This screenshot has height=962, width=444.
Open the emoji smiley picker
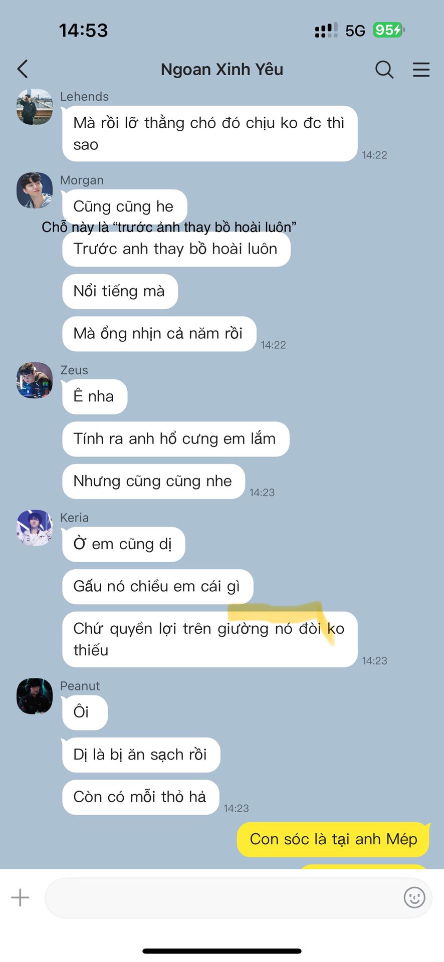click(x=414, y=897)
